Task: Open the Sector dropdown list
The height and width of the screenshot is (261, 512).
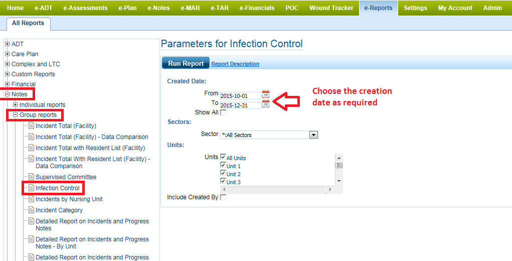Action: pyautogui.click(x=314, y=135)
